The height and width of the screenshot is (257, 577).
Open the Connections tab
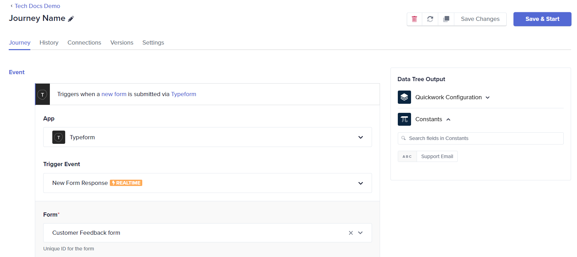[x=84, y=42]
